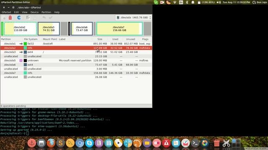The width and height of the screenshot is (268, 150).
Task: Click the notification bell in top panel
Action: (x=193, y=2)
